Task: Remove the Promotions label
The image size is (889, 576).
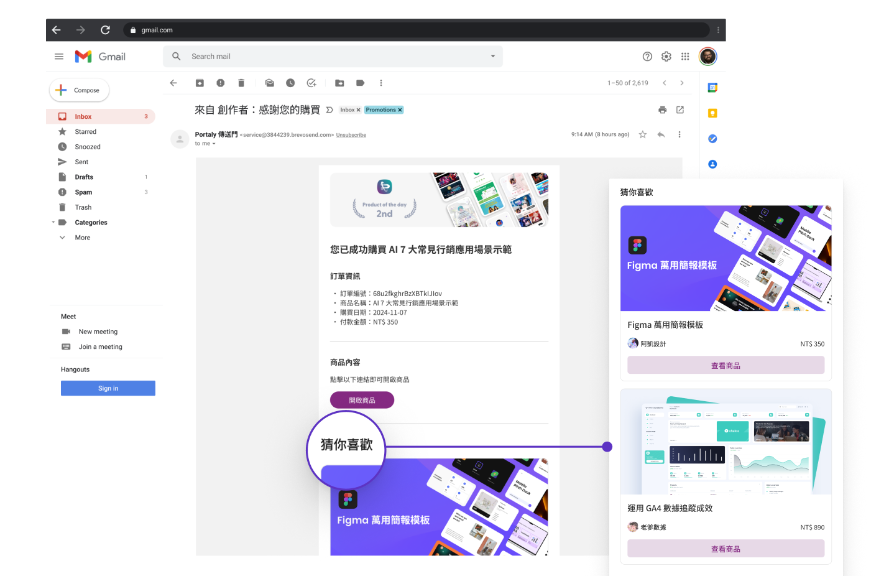Action: pos(400,110)
